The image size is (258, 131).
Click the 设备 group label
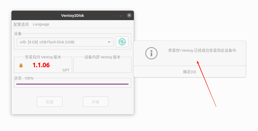click(18, 34)
